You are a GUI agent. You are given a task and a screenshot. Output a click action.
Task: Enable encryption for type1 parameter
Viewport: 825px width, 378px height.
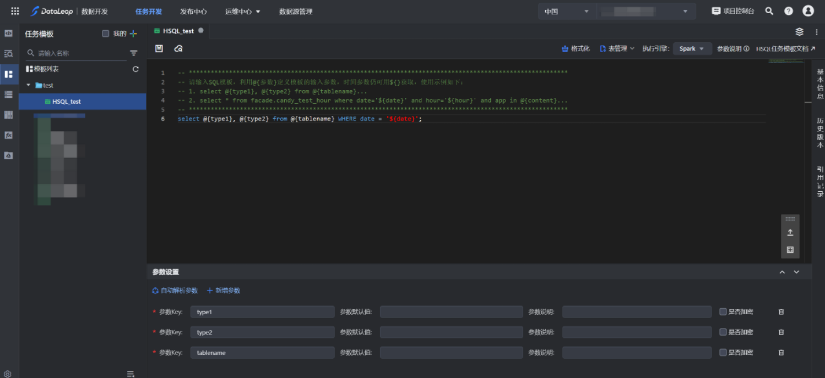pyautogui.click(x=723, y=312)
